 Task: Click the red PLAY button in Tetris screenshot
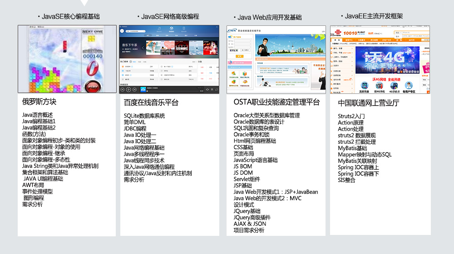pyautogui.click(x=93, y=87)
